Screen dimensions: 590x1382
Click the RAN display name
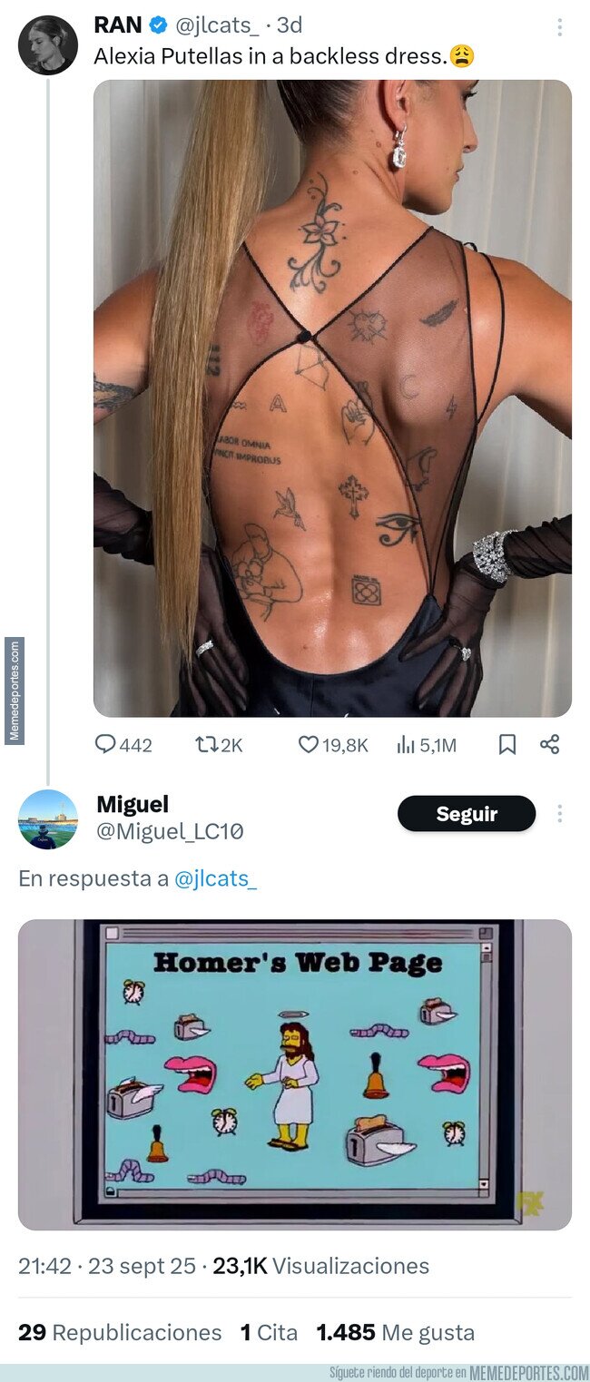pos(118,25)
